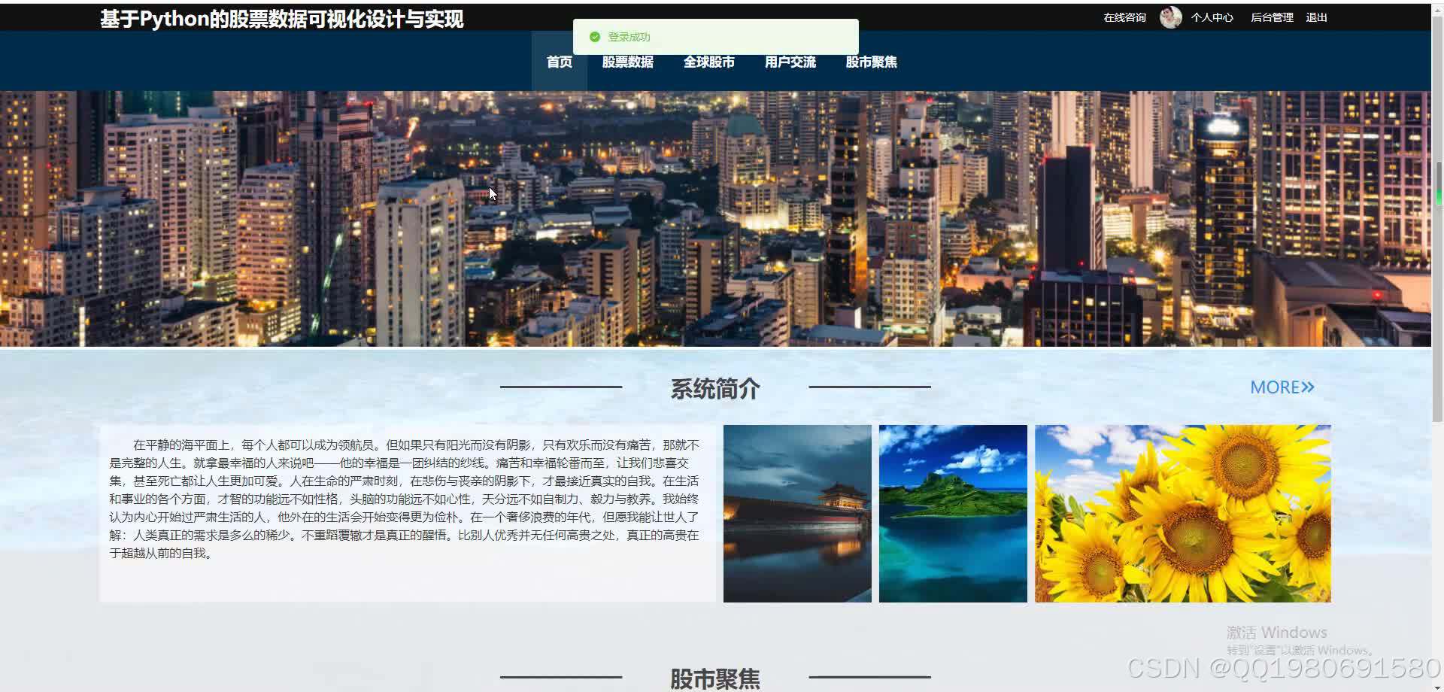Click the scrollbar down arrow
The image size is (1444, 692).
pos(1437,685)
